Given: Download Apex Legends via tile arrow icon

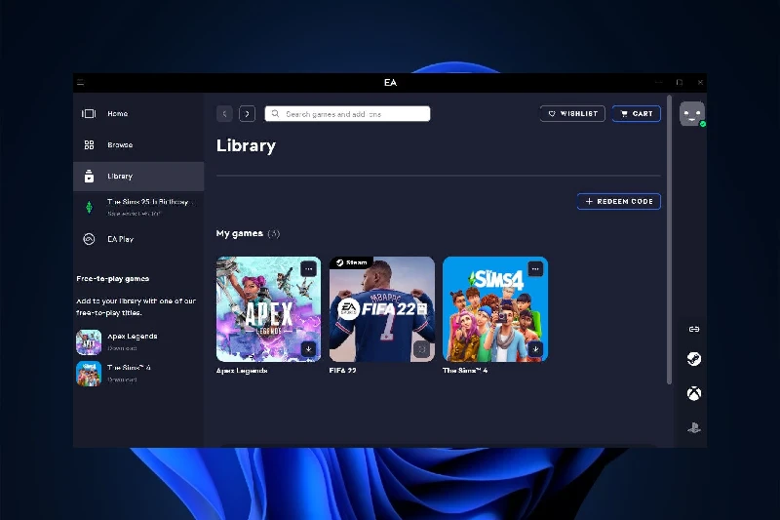Looking at the screenshot, I should point(308,349).
